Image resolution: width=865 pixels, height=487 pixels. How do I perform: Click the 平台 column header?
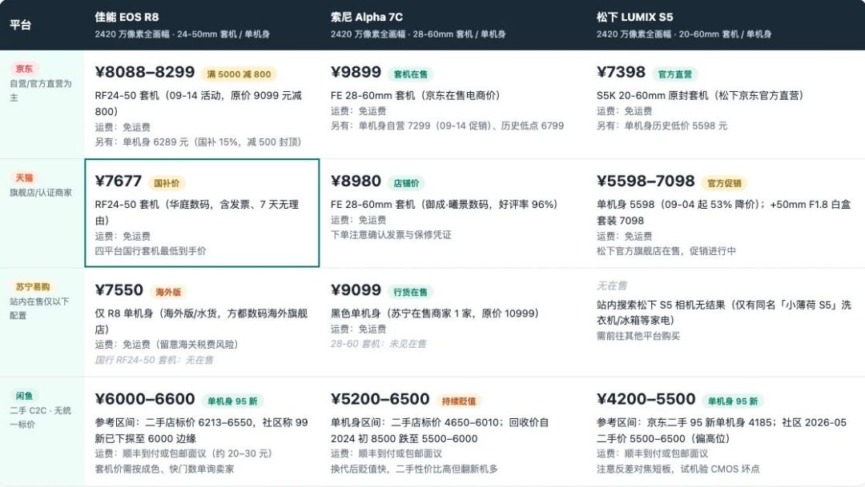(x=20, y=25)
